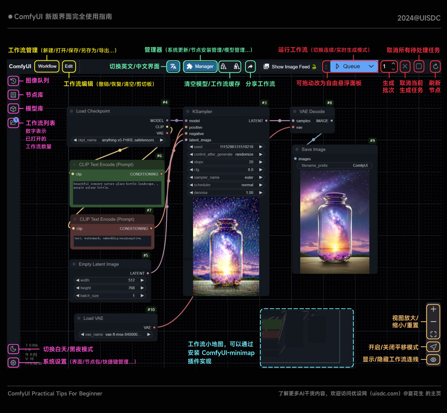
Task: Select next ckpt_name checkpoint arrow
Action: coord(162,140)
